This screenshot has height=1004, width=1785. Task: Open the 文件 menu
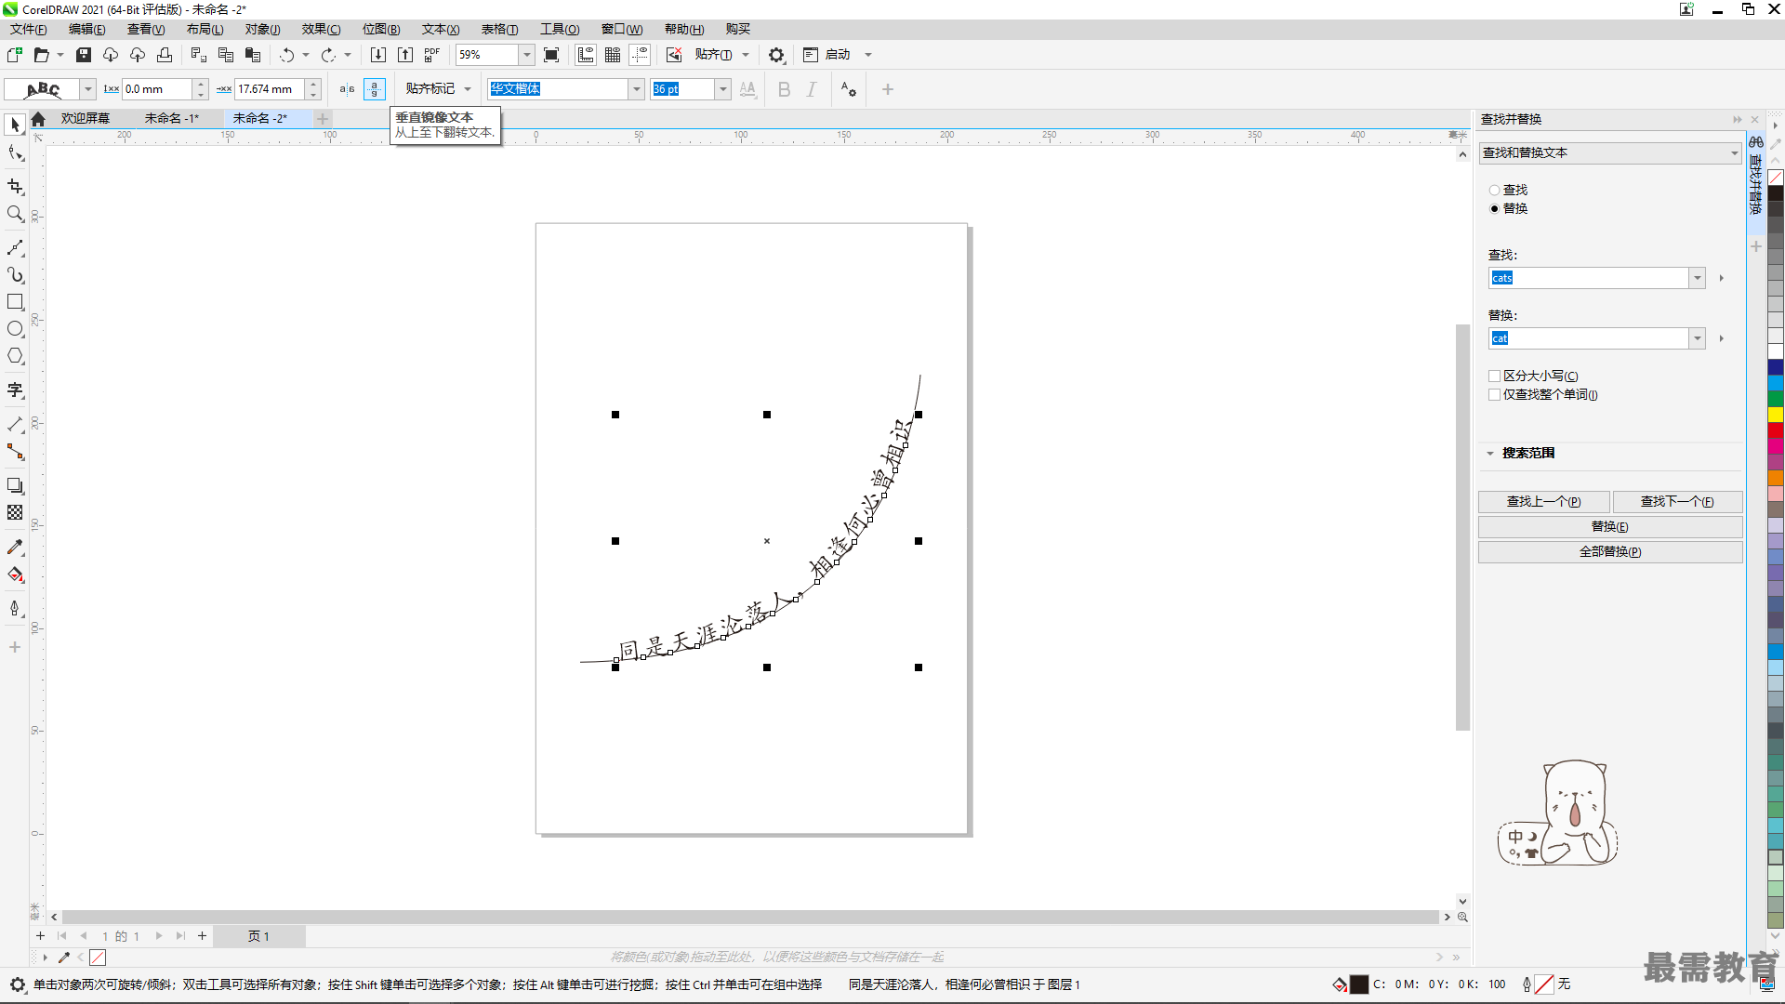tap(28, 30)
